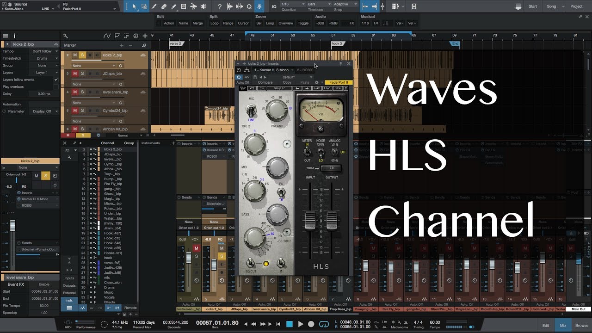The height and width of the screenshot is (333, 592).
Task: Click the INPUT fader on HLS
Action: (x=310, y=221)
